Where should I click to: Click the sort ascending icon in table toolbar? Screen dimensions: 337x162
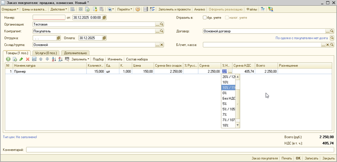click(x=54, y=59)
